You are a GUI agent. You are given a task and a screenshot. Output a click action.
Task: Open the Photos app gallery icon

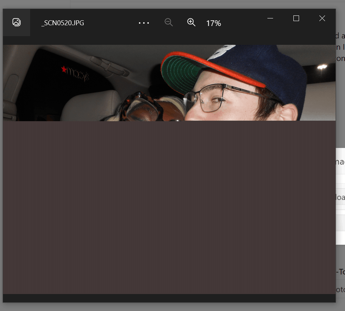pyautogui.click(x=17, y=23)
